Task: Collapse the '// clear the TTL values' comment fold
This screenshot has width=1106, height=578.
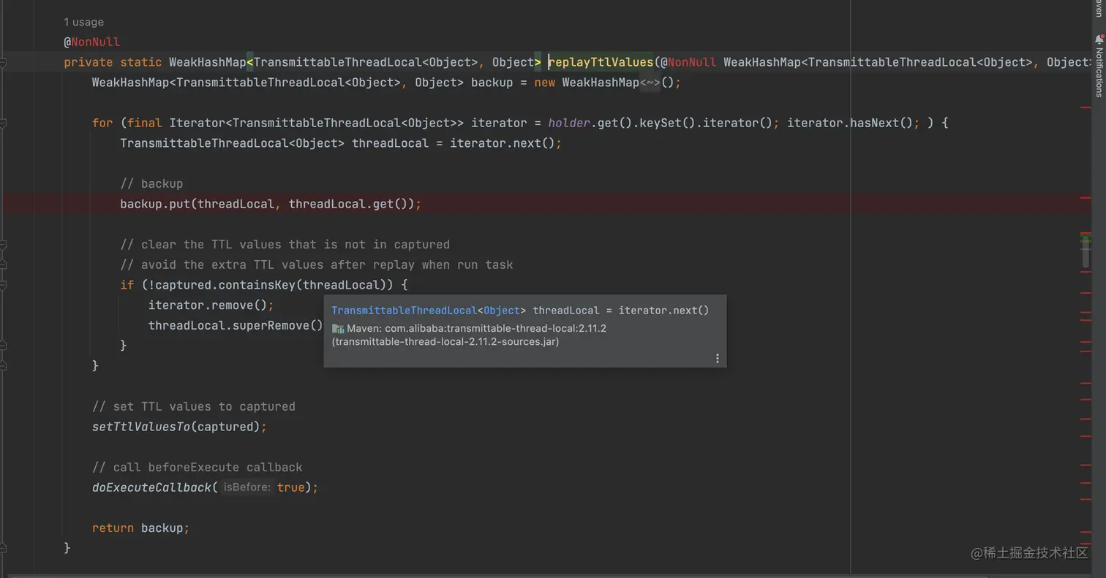Action: click(x=3, y=245)
